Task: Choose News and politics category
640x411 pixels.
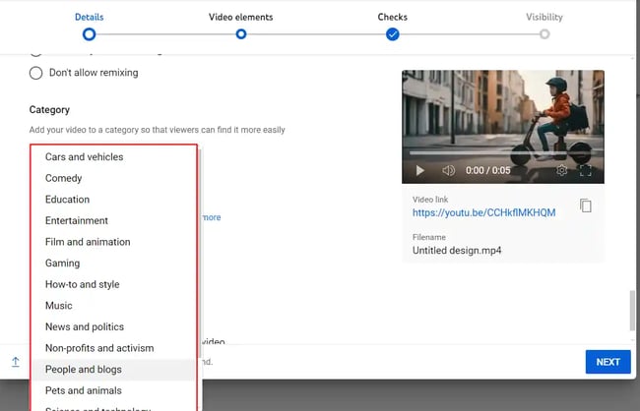Action: coord(113,326)
